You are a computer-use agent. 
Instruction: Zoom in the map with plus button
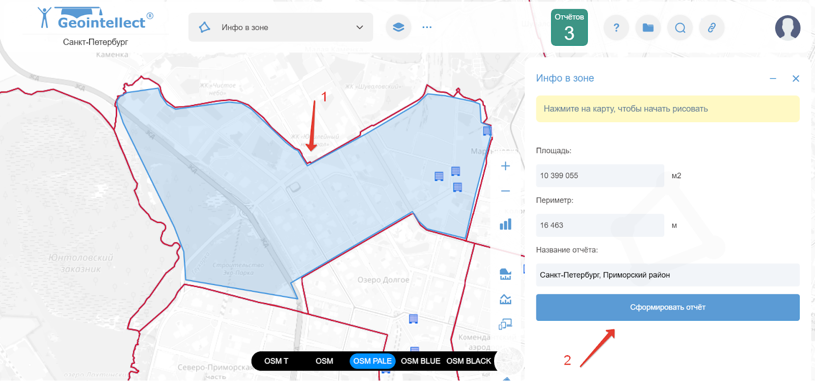[505, 166]
